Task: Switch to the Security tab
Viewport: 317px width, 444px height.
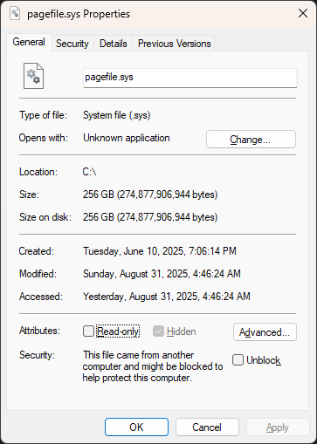Action: [72, 44]
